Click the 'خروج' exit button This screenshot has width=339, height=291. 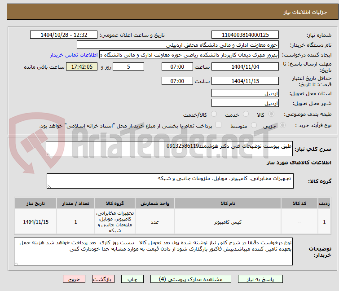click(74, 279)
